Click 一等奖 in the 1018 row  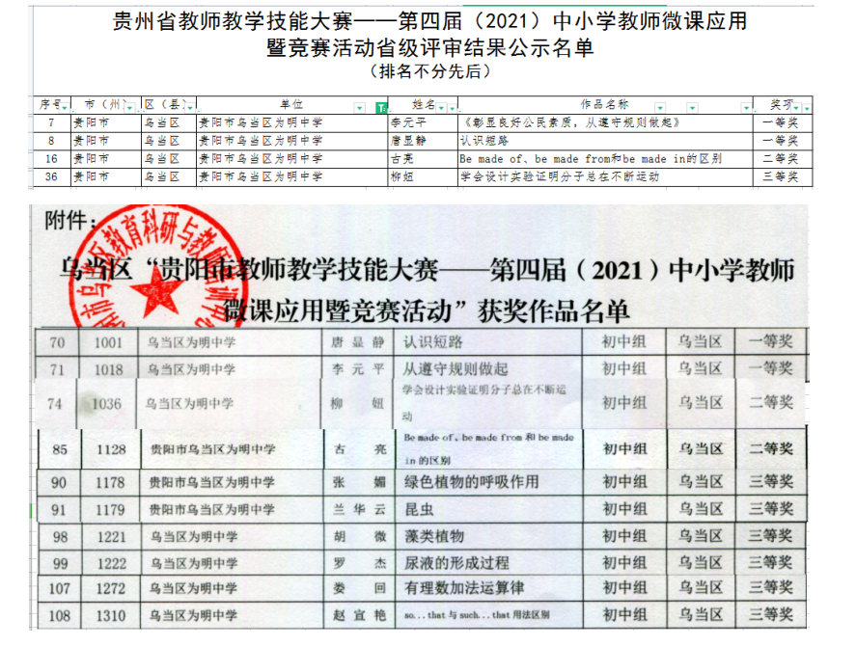pyautogui.click(x=770, y=368)
